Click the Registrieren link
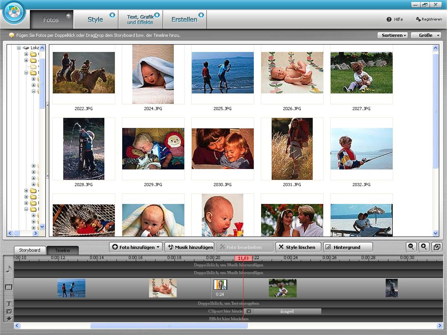This screenshot has width=447, height=335. [429, 19]
